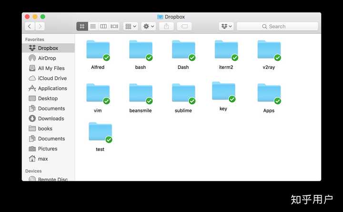Select the beansmile folder icon
343x212 pixels.
click(141, 93)
